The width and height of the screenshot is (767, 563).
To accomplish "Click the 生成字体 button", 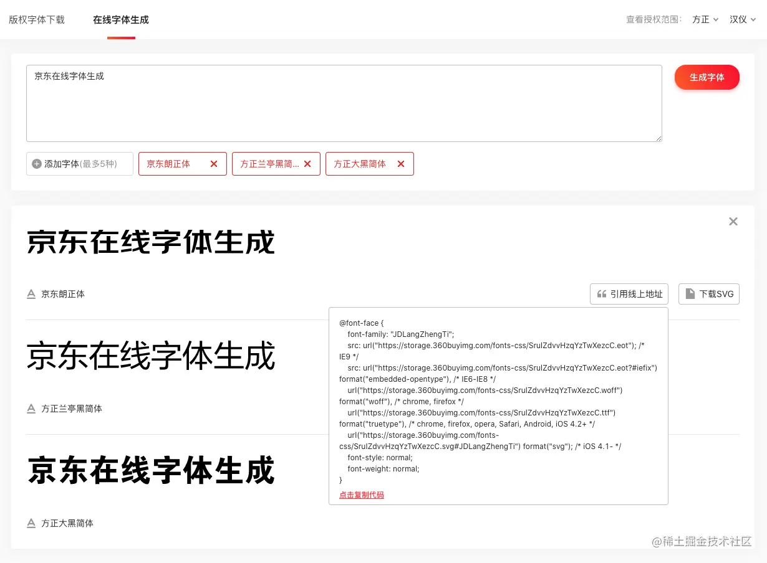I will click(707, 77).
